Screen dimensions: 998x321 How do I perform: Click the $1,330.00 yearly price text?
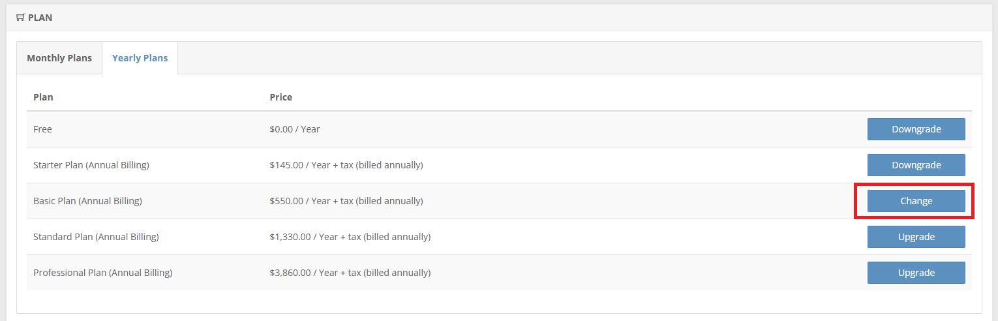pos(350,237)
